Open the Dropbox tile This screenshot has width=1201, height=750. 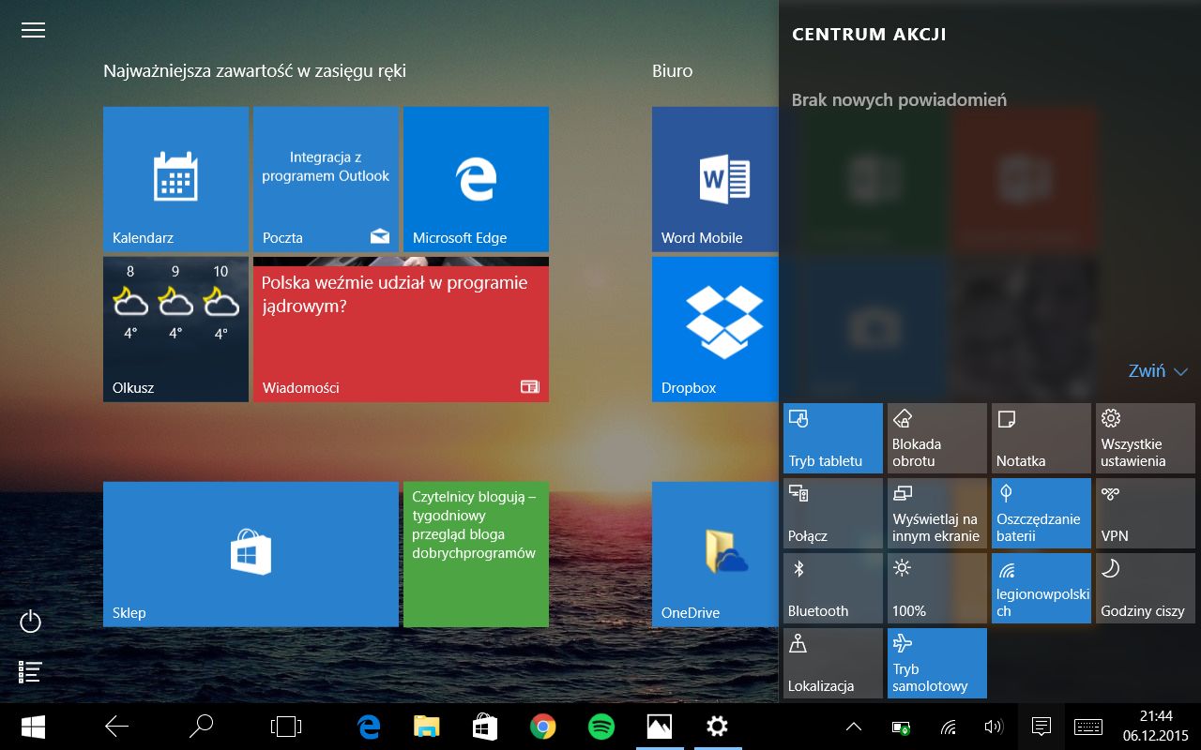click(x=715, y=329)
